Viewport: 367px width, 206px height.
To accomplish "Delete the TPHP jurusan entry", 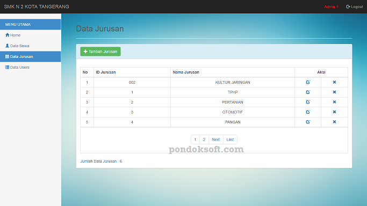I will point(334,92).
